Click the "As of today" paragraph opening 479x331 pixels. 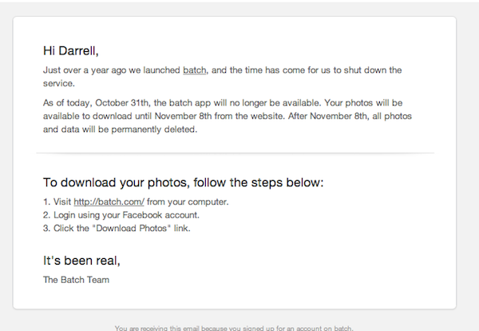click(x=63, y=104)
